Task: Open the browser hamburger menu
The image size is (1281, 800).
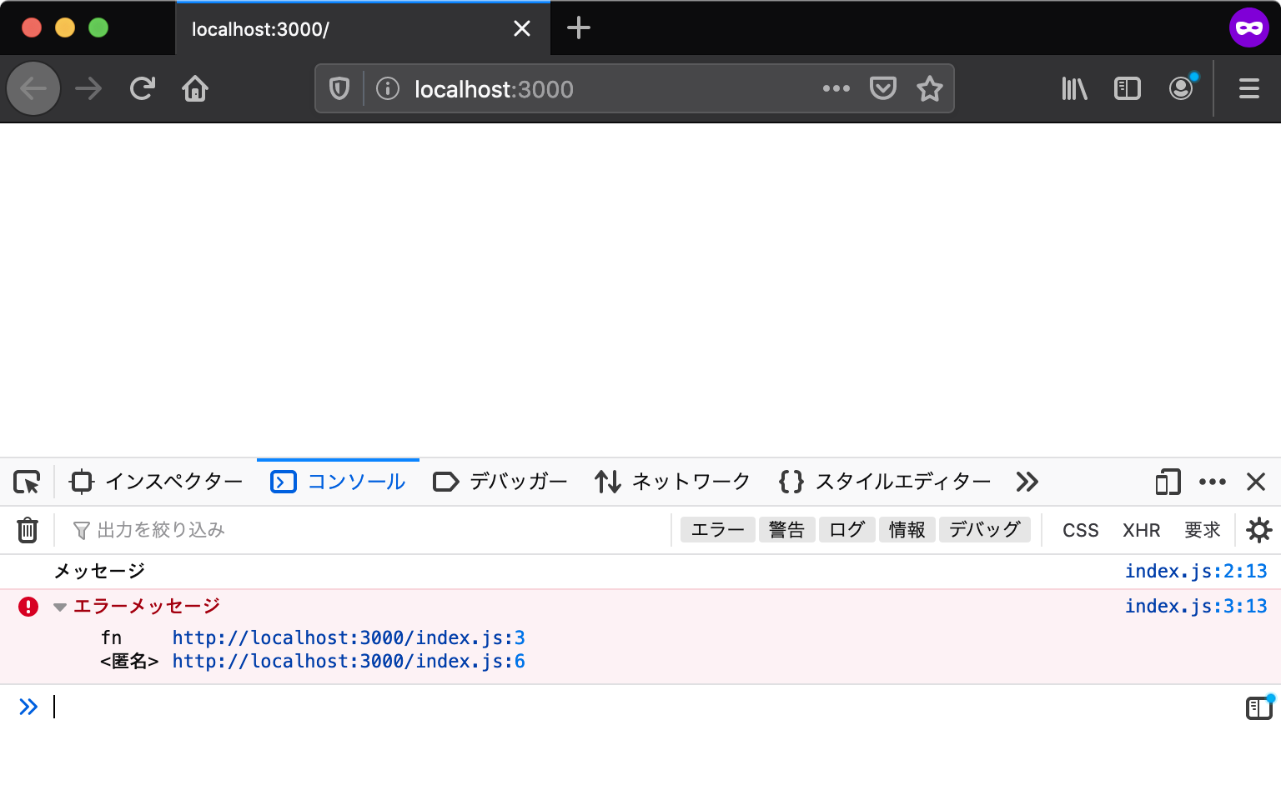Action: click(x=1248, y=88)
